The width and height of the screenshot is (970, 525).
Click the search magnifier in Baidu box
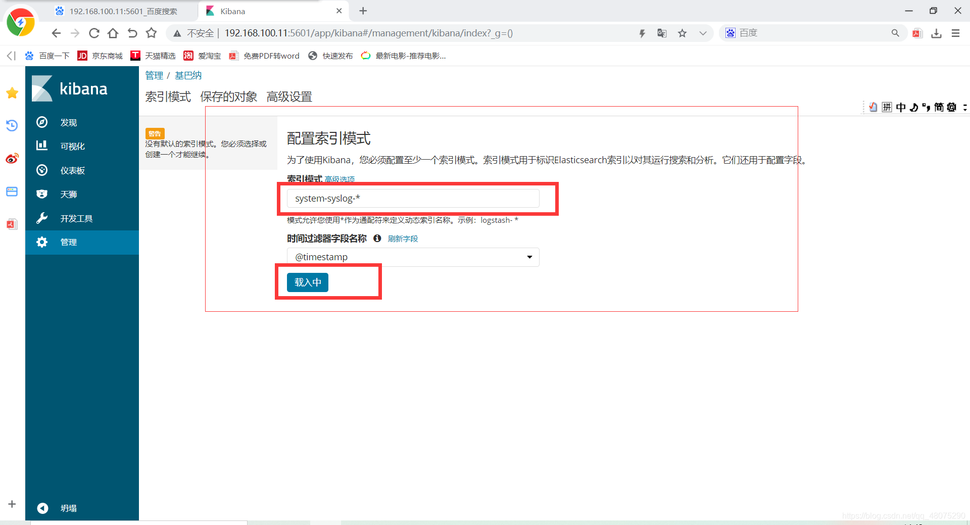tap(895, 33)
